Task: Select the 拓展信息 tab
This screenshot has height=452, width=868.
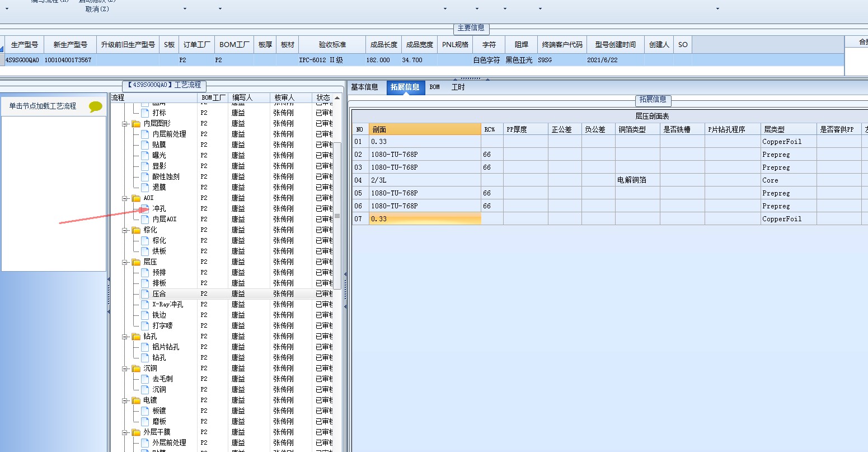Action: [405, 87]
